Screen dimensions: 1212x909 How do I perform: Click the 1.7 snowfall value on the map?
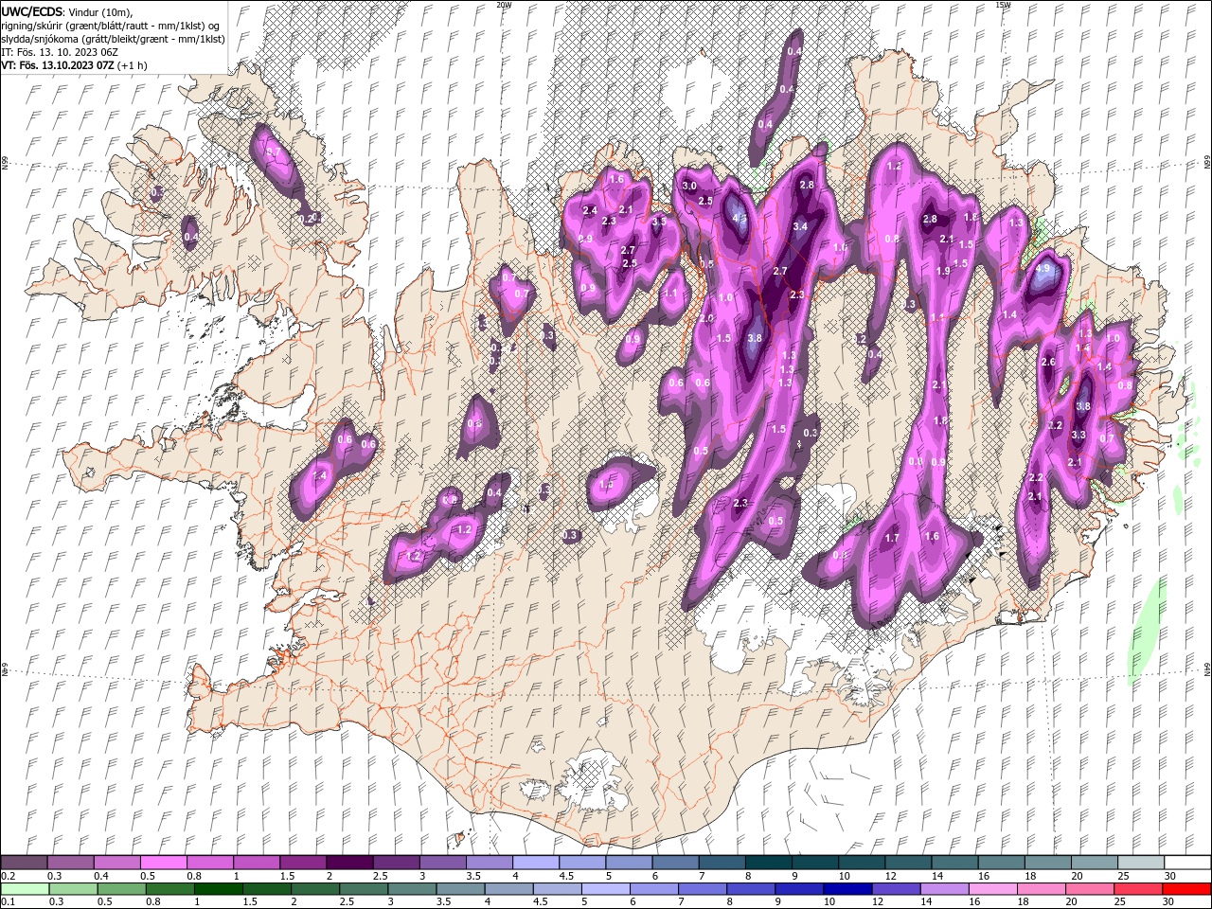pyautogui.click(x=892, y=538)
